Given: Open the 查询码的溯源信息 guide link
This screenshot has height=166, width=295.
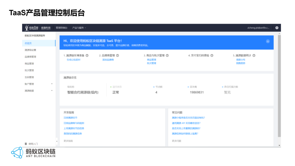Looking at the screenshot, I should click(x=73, y=134).
